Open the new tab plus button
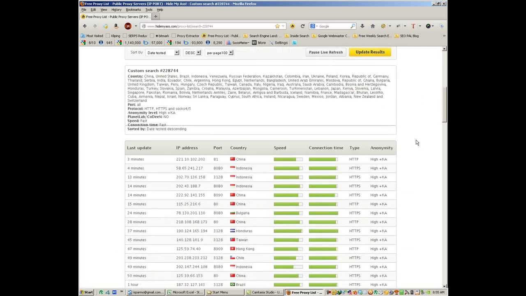The image size is (526, 296). click(x=156, y=17)
